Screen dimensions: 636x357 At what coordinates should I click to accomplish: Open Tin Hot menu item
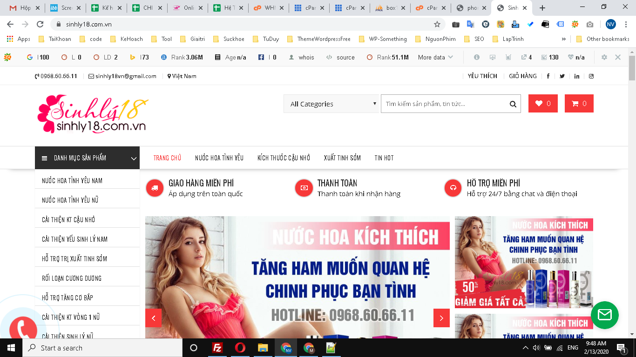click(384, 158)
